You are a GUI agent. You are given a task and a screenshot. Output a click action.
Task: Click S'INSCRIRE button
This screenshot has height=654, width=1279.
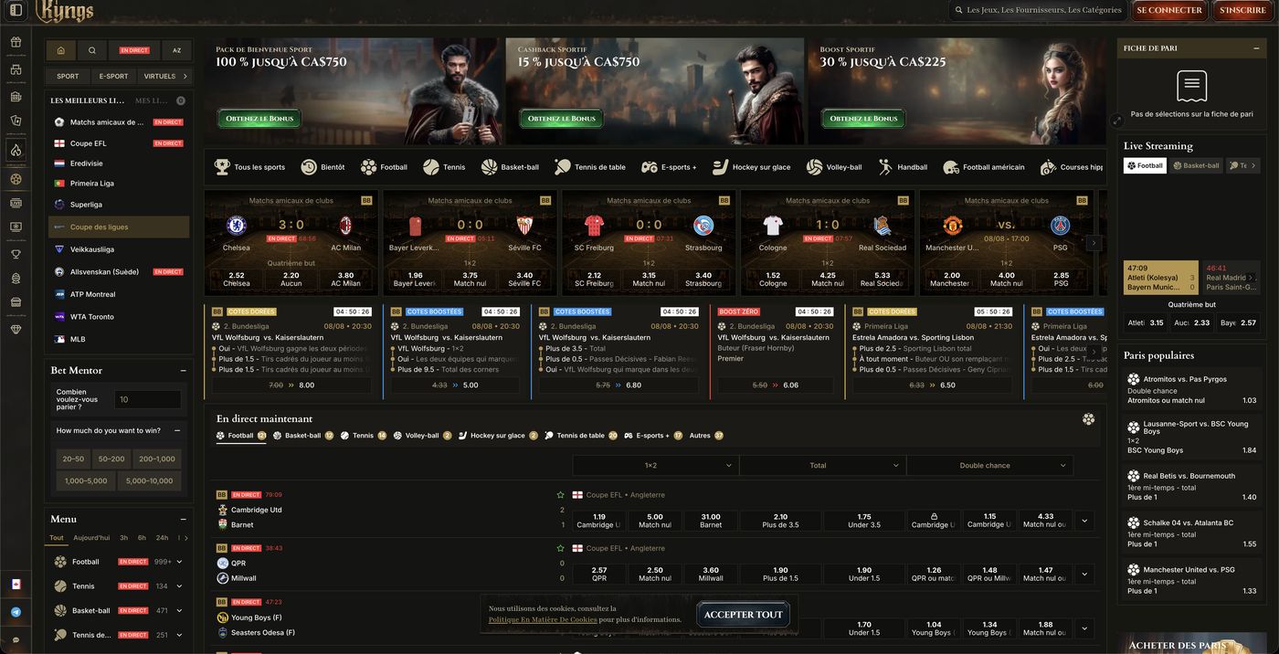tap(1242, 10)
